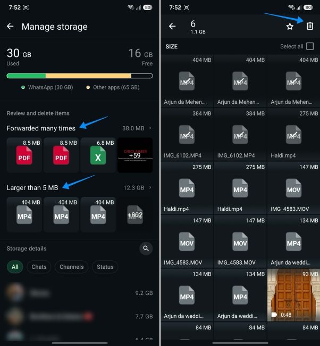
Task: Go back from the 6 selected items screen
Action: [172, 26]
